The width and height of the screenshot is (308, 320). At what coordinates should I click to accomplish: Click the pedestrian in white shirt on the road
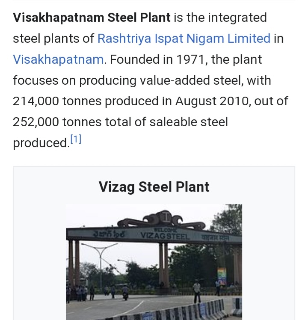[x=196, y=291]
